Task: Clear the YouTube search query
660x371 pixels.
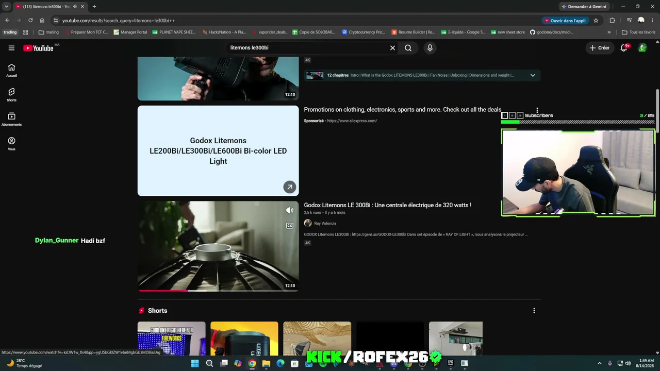Action: tap(392, 48)
